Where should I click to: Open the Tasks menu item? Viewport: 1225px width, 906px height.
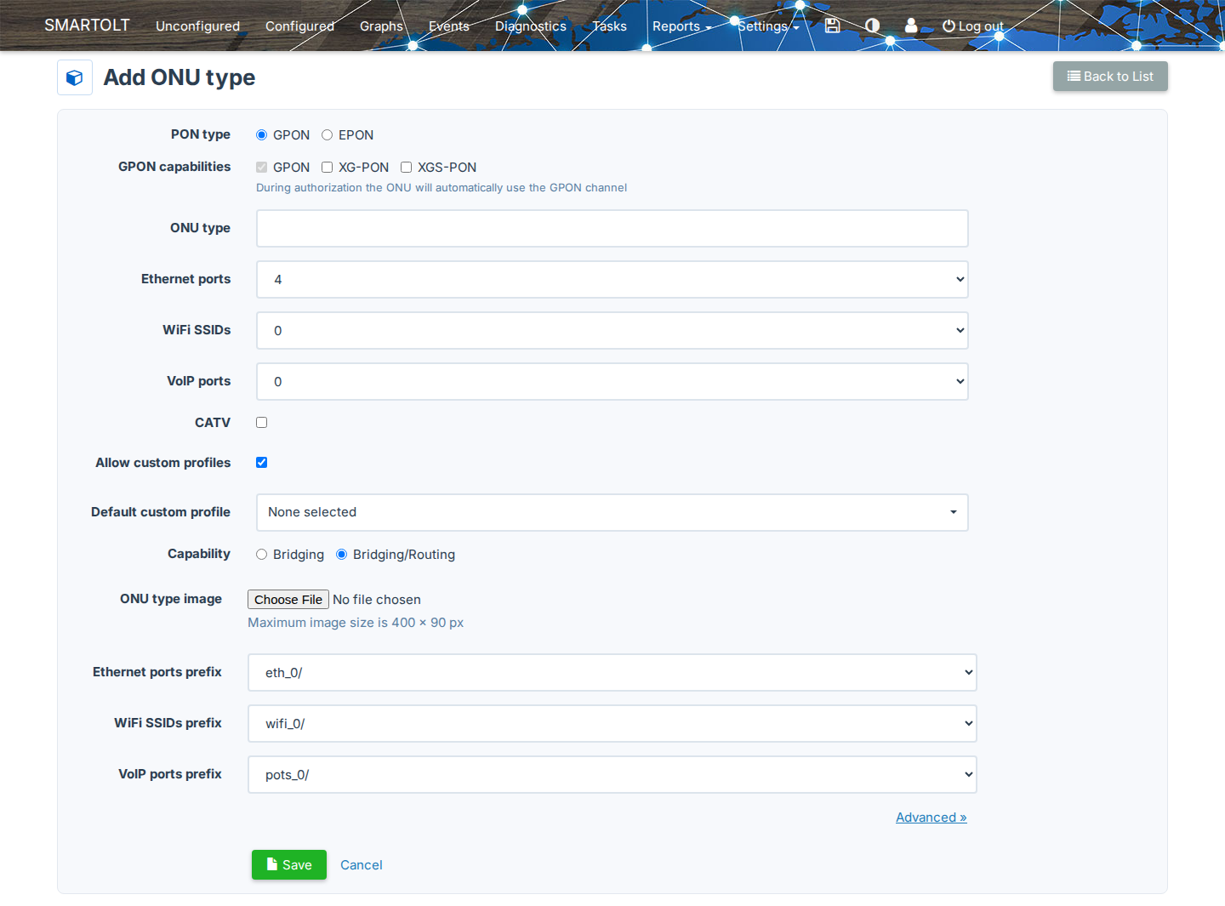click(x=610, y=26)
